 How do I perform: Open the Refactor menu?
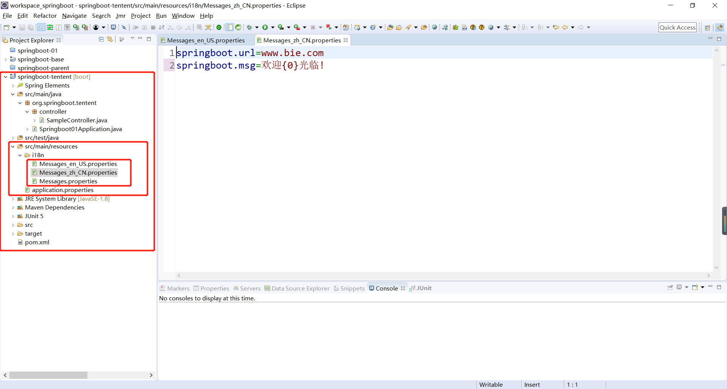45,16
